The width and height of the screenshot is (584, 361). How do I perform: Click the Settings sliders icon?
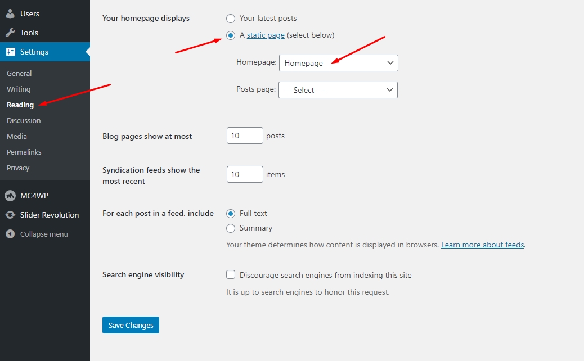coord(10,52)
